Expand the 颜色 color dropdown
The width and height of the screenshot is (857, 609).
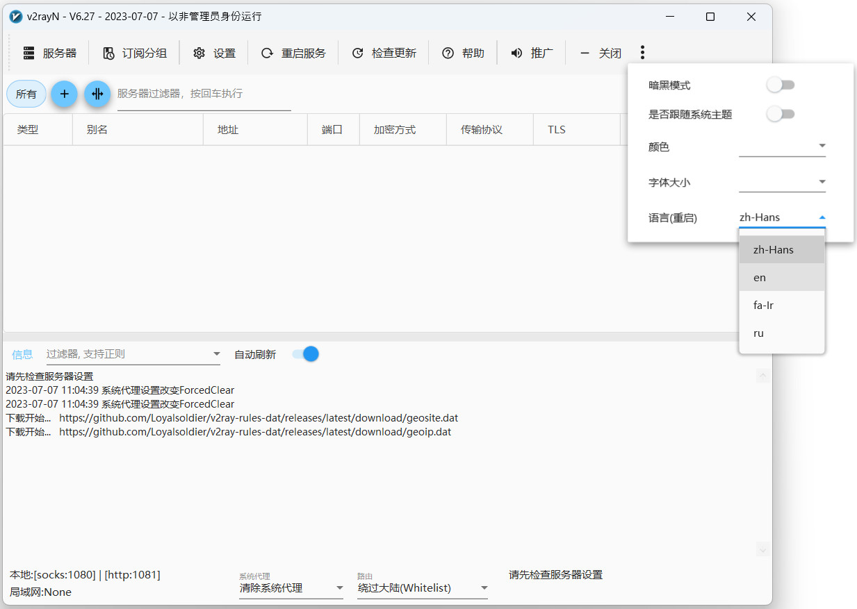(782, 147)
